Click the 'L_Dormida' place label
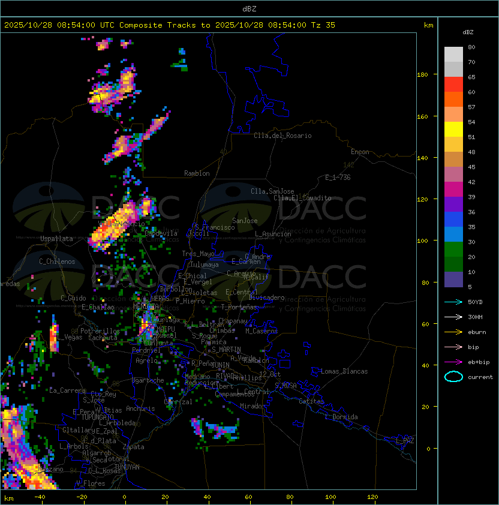Screen dimensions: 499x505 tap(341, 417)
